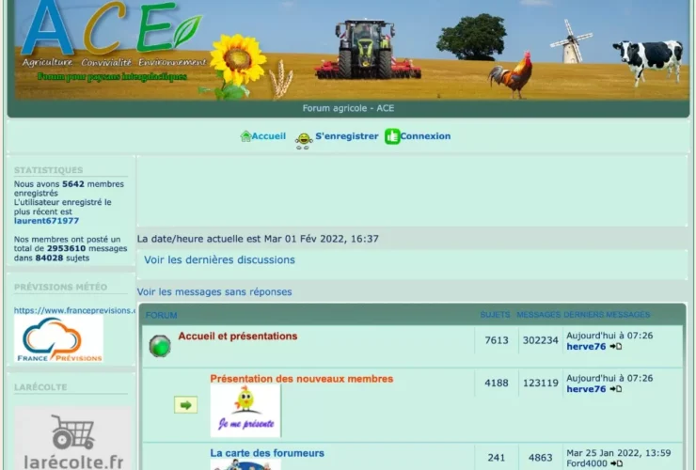Click subject count 241
Screen dimensions: 696x470
tap(497, 458)
